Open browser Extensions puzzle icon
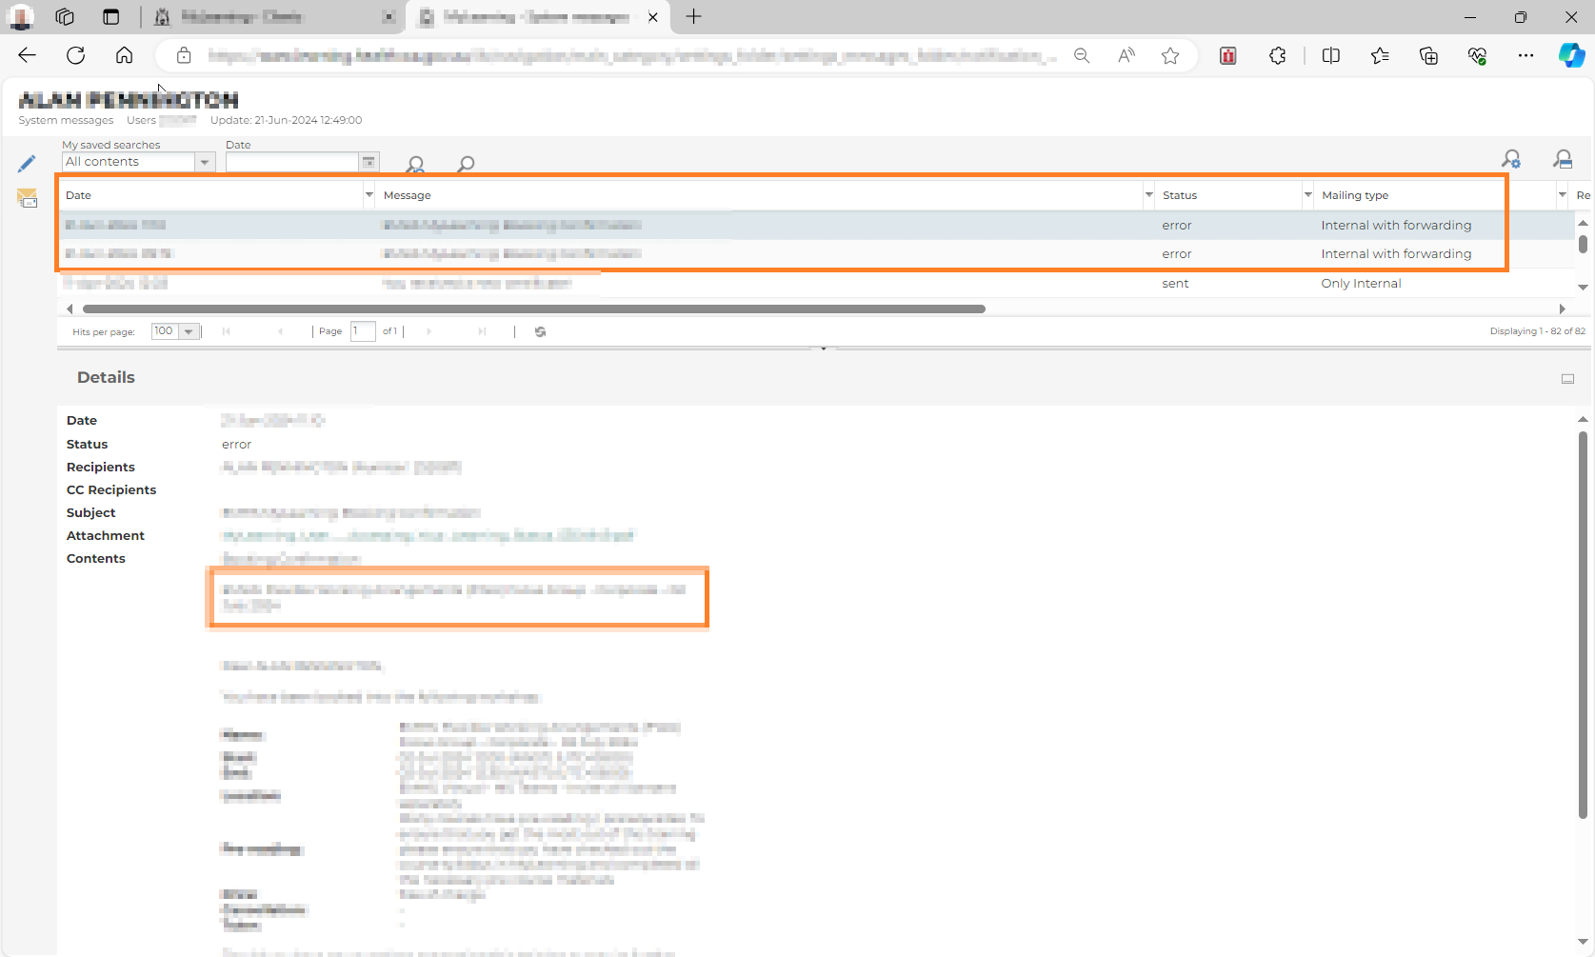1595x957 pixels. coord(1277,56)
